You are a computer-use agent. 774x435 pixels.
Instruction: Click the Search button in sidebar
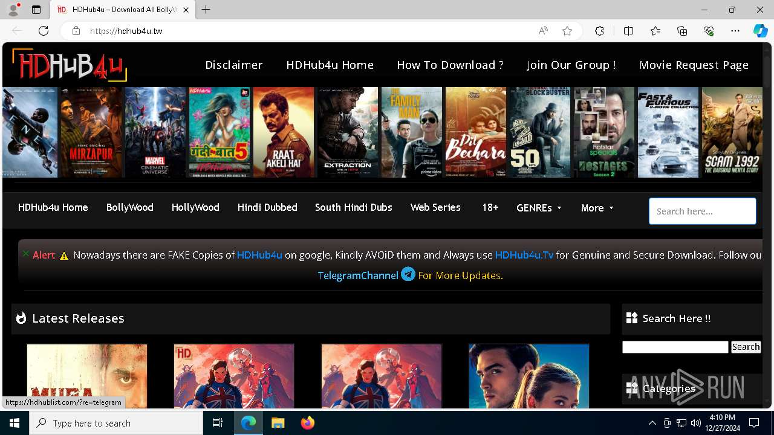(x=746, y=347)
